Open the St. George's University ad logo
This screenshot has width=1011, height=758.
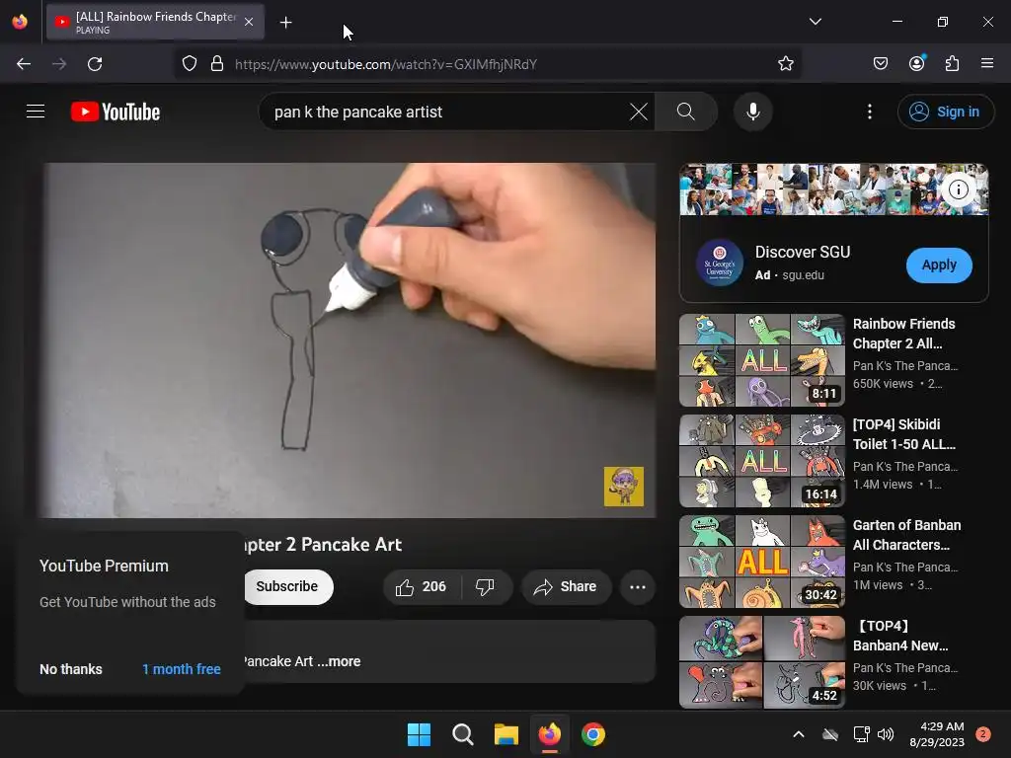[x=720, y=263]
